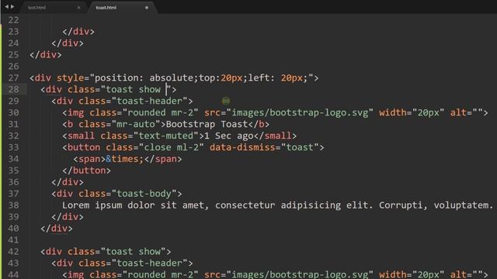Click closing </div> tag on line 40
497x279 pixels.
click(x=57, y=229)
